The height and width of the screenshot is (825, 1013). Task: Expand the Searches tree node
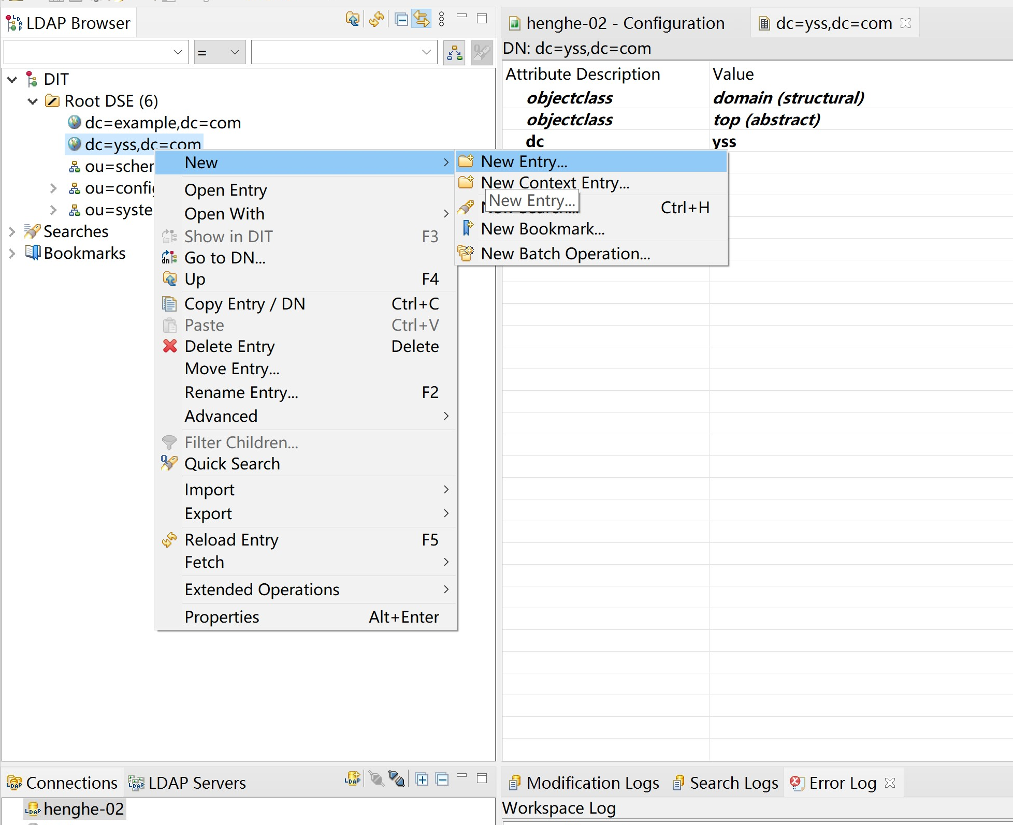[x=12, y=231]
